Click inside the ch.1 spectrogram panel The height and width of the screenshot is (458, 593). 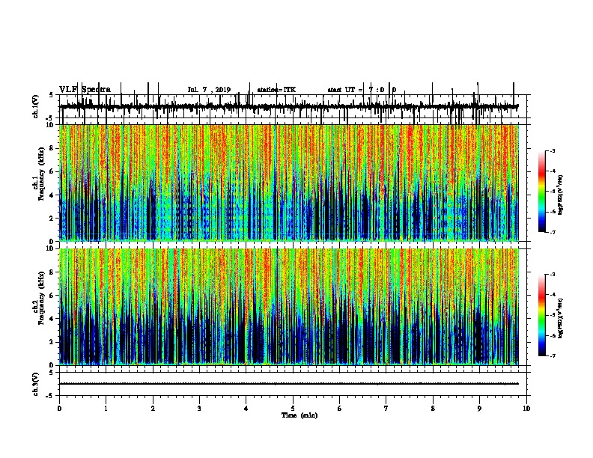point(288,183)
